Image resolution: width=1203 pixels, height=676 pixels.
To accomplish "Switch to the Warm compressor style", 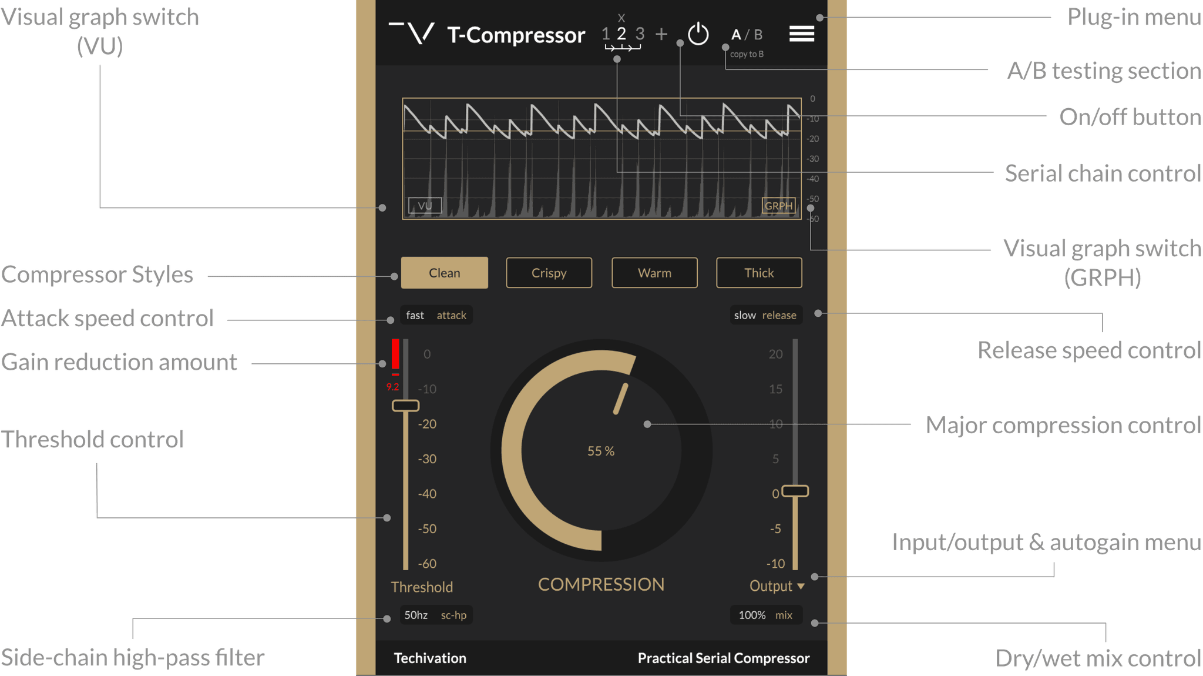I will 654,273.
